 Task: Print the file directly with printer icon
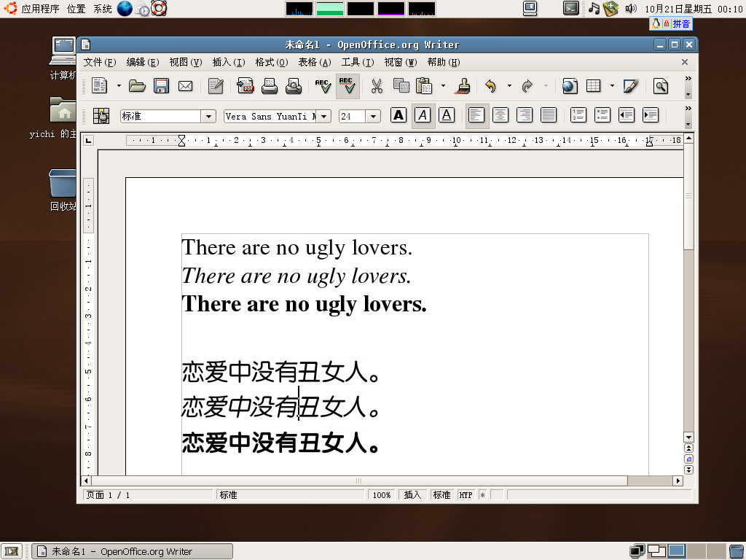click(x=270, y=86)
